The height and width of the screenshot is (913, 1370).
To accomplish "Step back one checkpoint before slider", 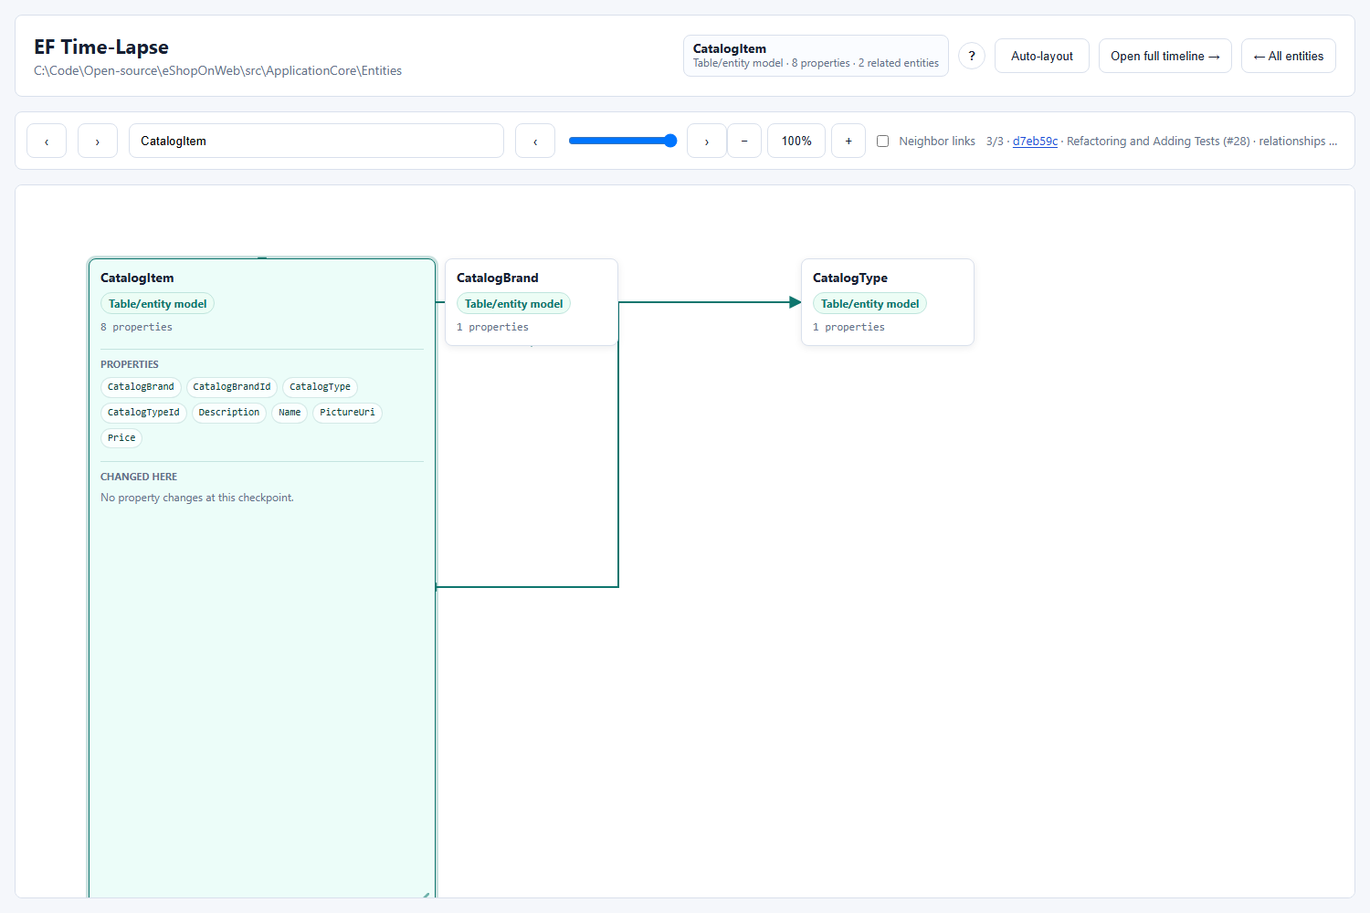I will click(x=535, y=141).
